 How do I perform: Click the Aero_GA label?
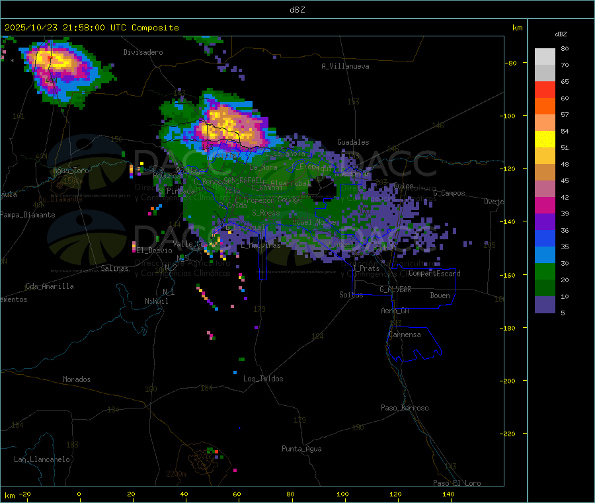395,311
